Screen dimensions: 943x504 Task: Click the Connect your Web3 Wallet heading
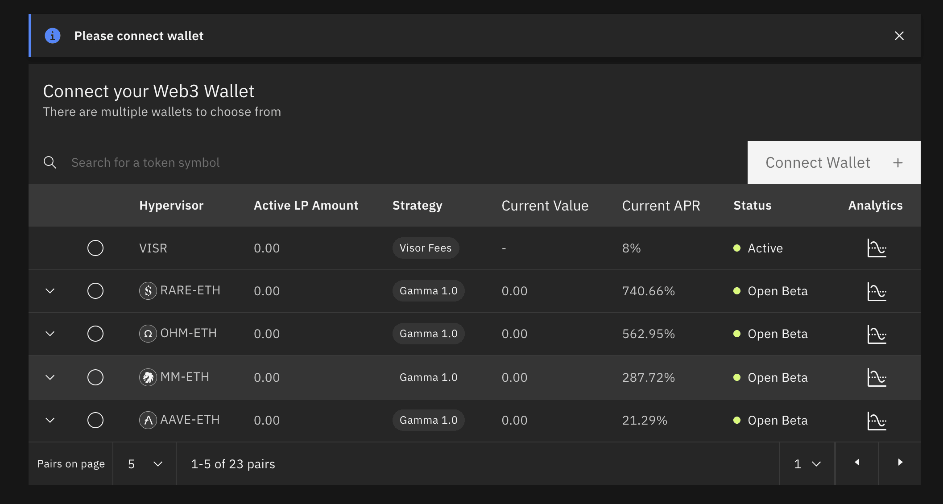(149, 91)
